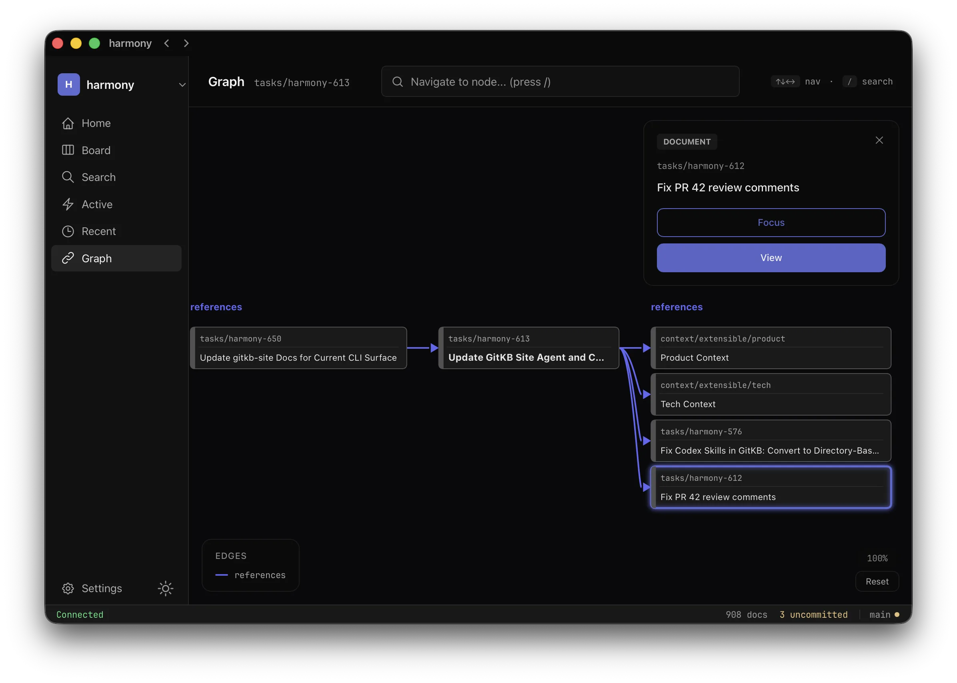Click the 908 docs status entry
This screenshot has width=957, height=683.
point(746,615)
